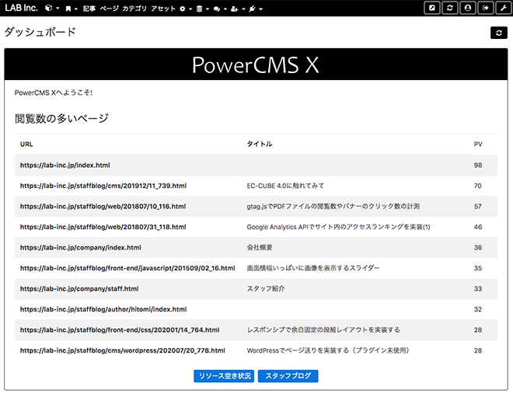Open the author/hitomi/index.html URL
The height and width of the screenshot is (394, 513).
(x=103, y=309)
